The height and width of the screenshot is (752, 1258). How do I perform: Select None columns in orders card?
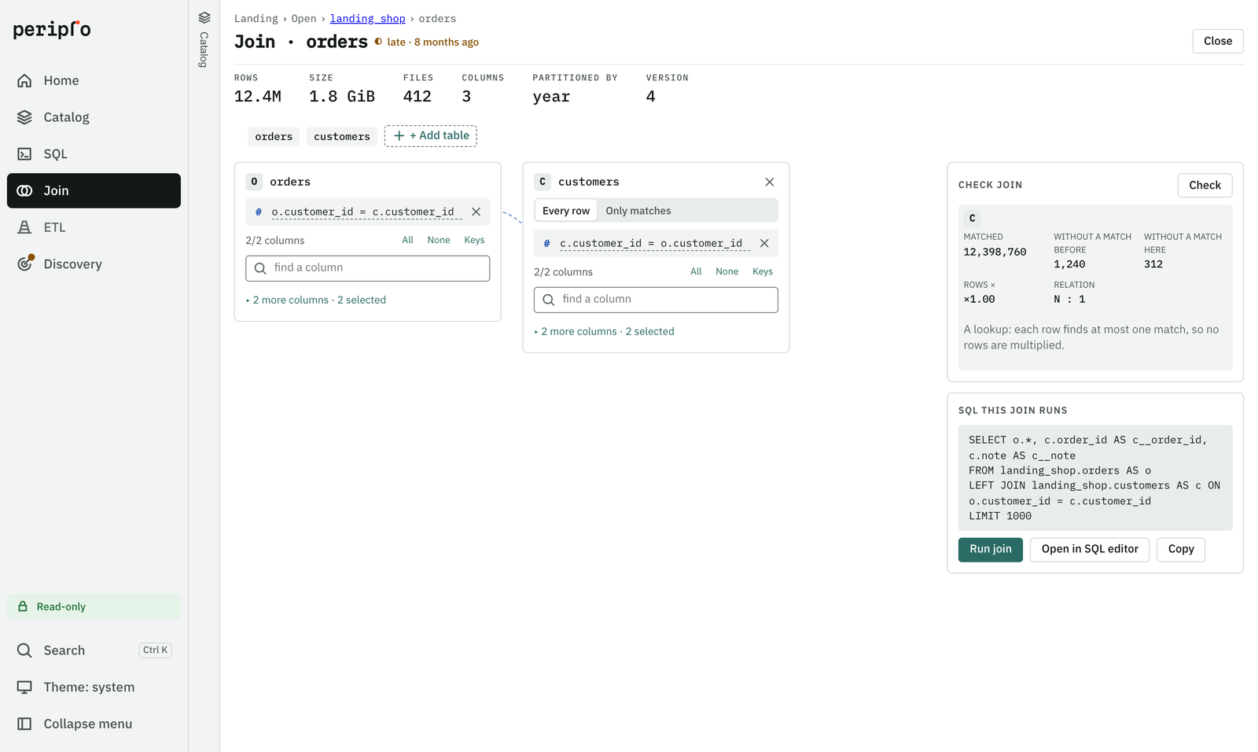click(x=439, y=240)
